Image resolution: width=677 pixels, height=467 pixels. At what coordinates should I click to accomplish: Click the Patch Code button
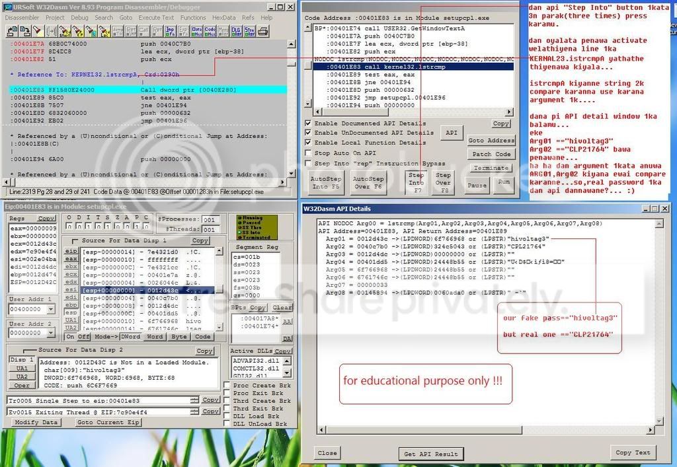pos(491,154)
